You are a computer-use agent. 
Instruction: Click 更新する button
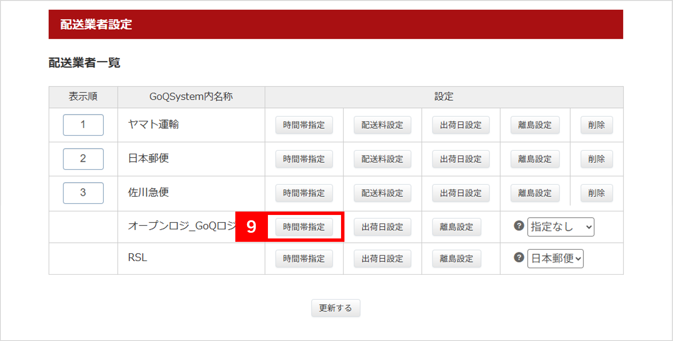click(x=335, y=308)
